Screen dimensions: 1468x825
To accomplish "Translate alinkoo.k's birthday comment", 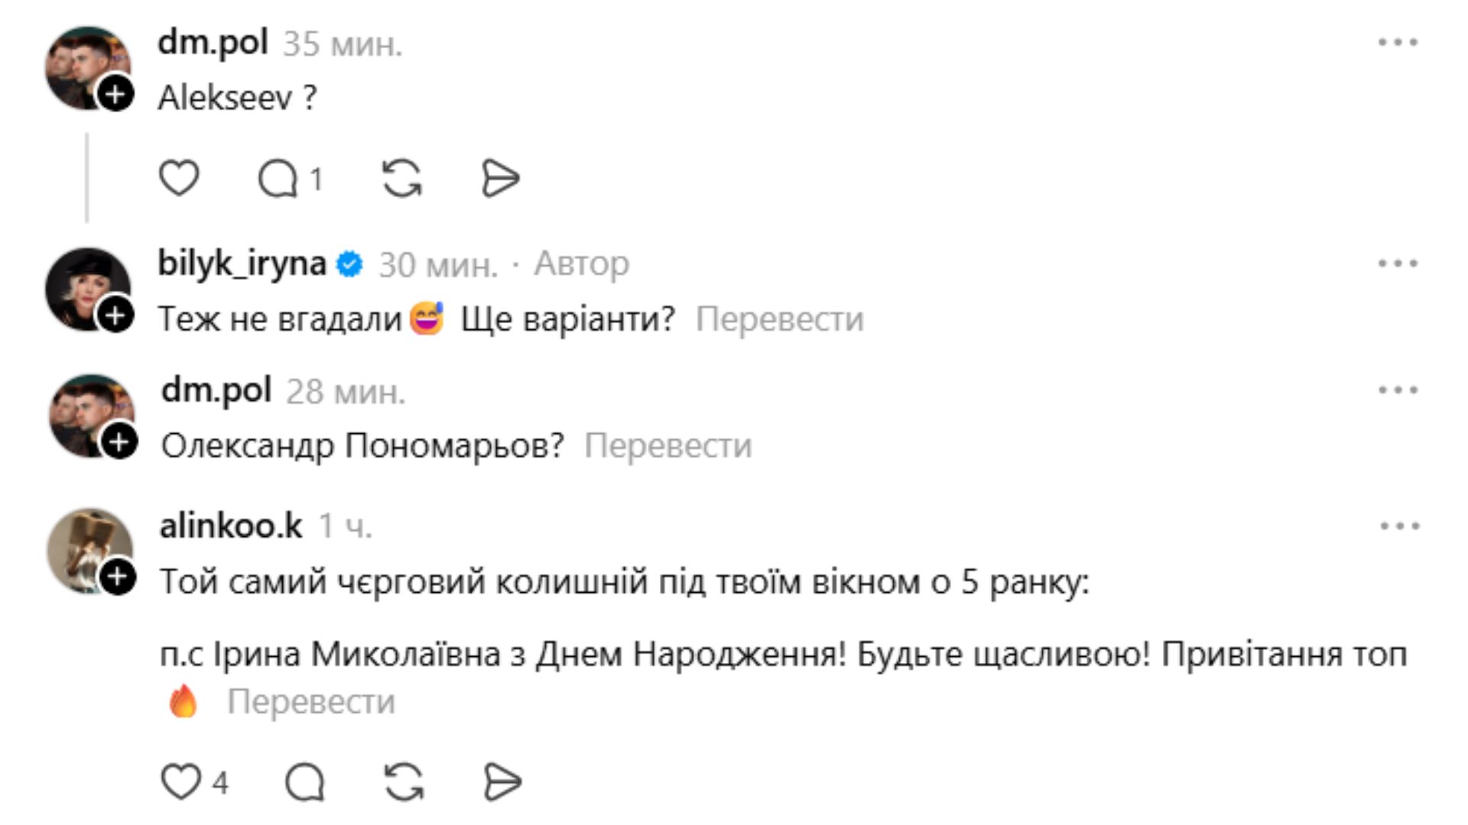I will coord(310,702).
